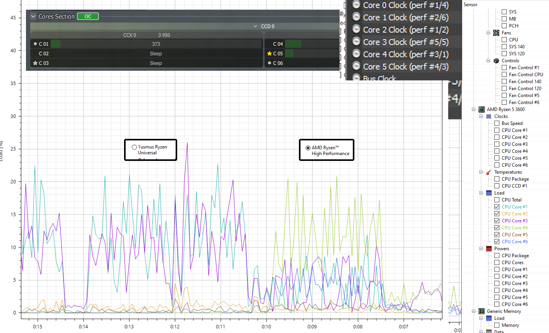
Task: Collapse the Fans tree node
Action: point(489,33)
